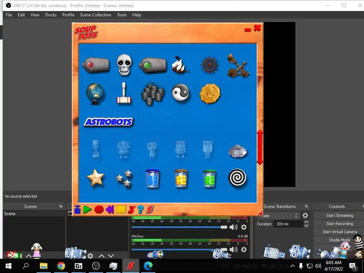Click the yellow stop square in Soup Toys

coord(121,209)
